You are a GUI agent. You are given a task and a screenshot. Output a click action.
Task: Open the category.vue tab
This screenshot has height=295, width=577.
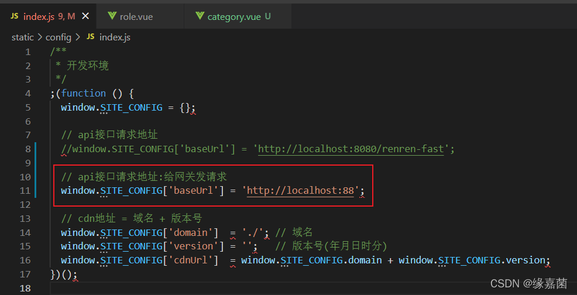238,16
